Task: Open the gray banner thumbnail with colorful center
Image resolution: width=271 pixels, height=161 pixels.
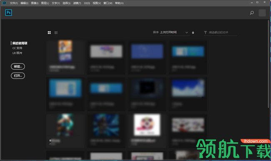Action: [x=106, y=51]
